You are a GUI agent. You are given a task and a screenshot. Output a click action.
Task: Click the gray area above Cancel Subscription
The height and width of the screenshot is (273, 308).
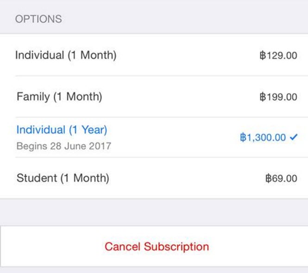point(154,212)
